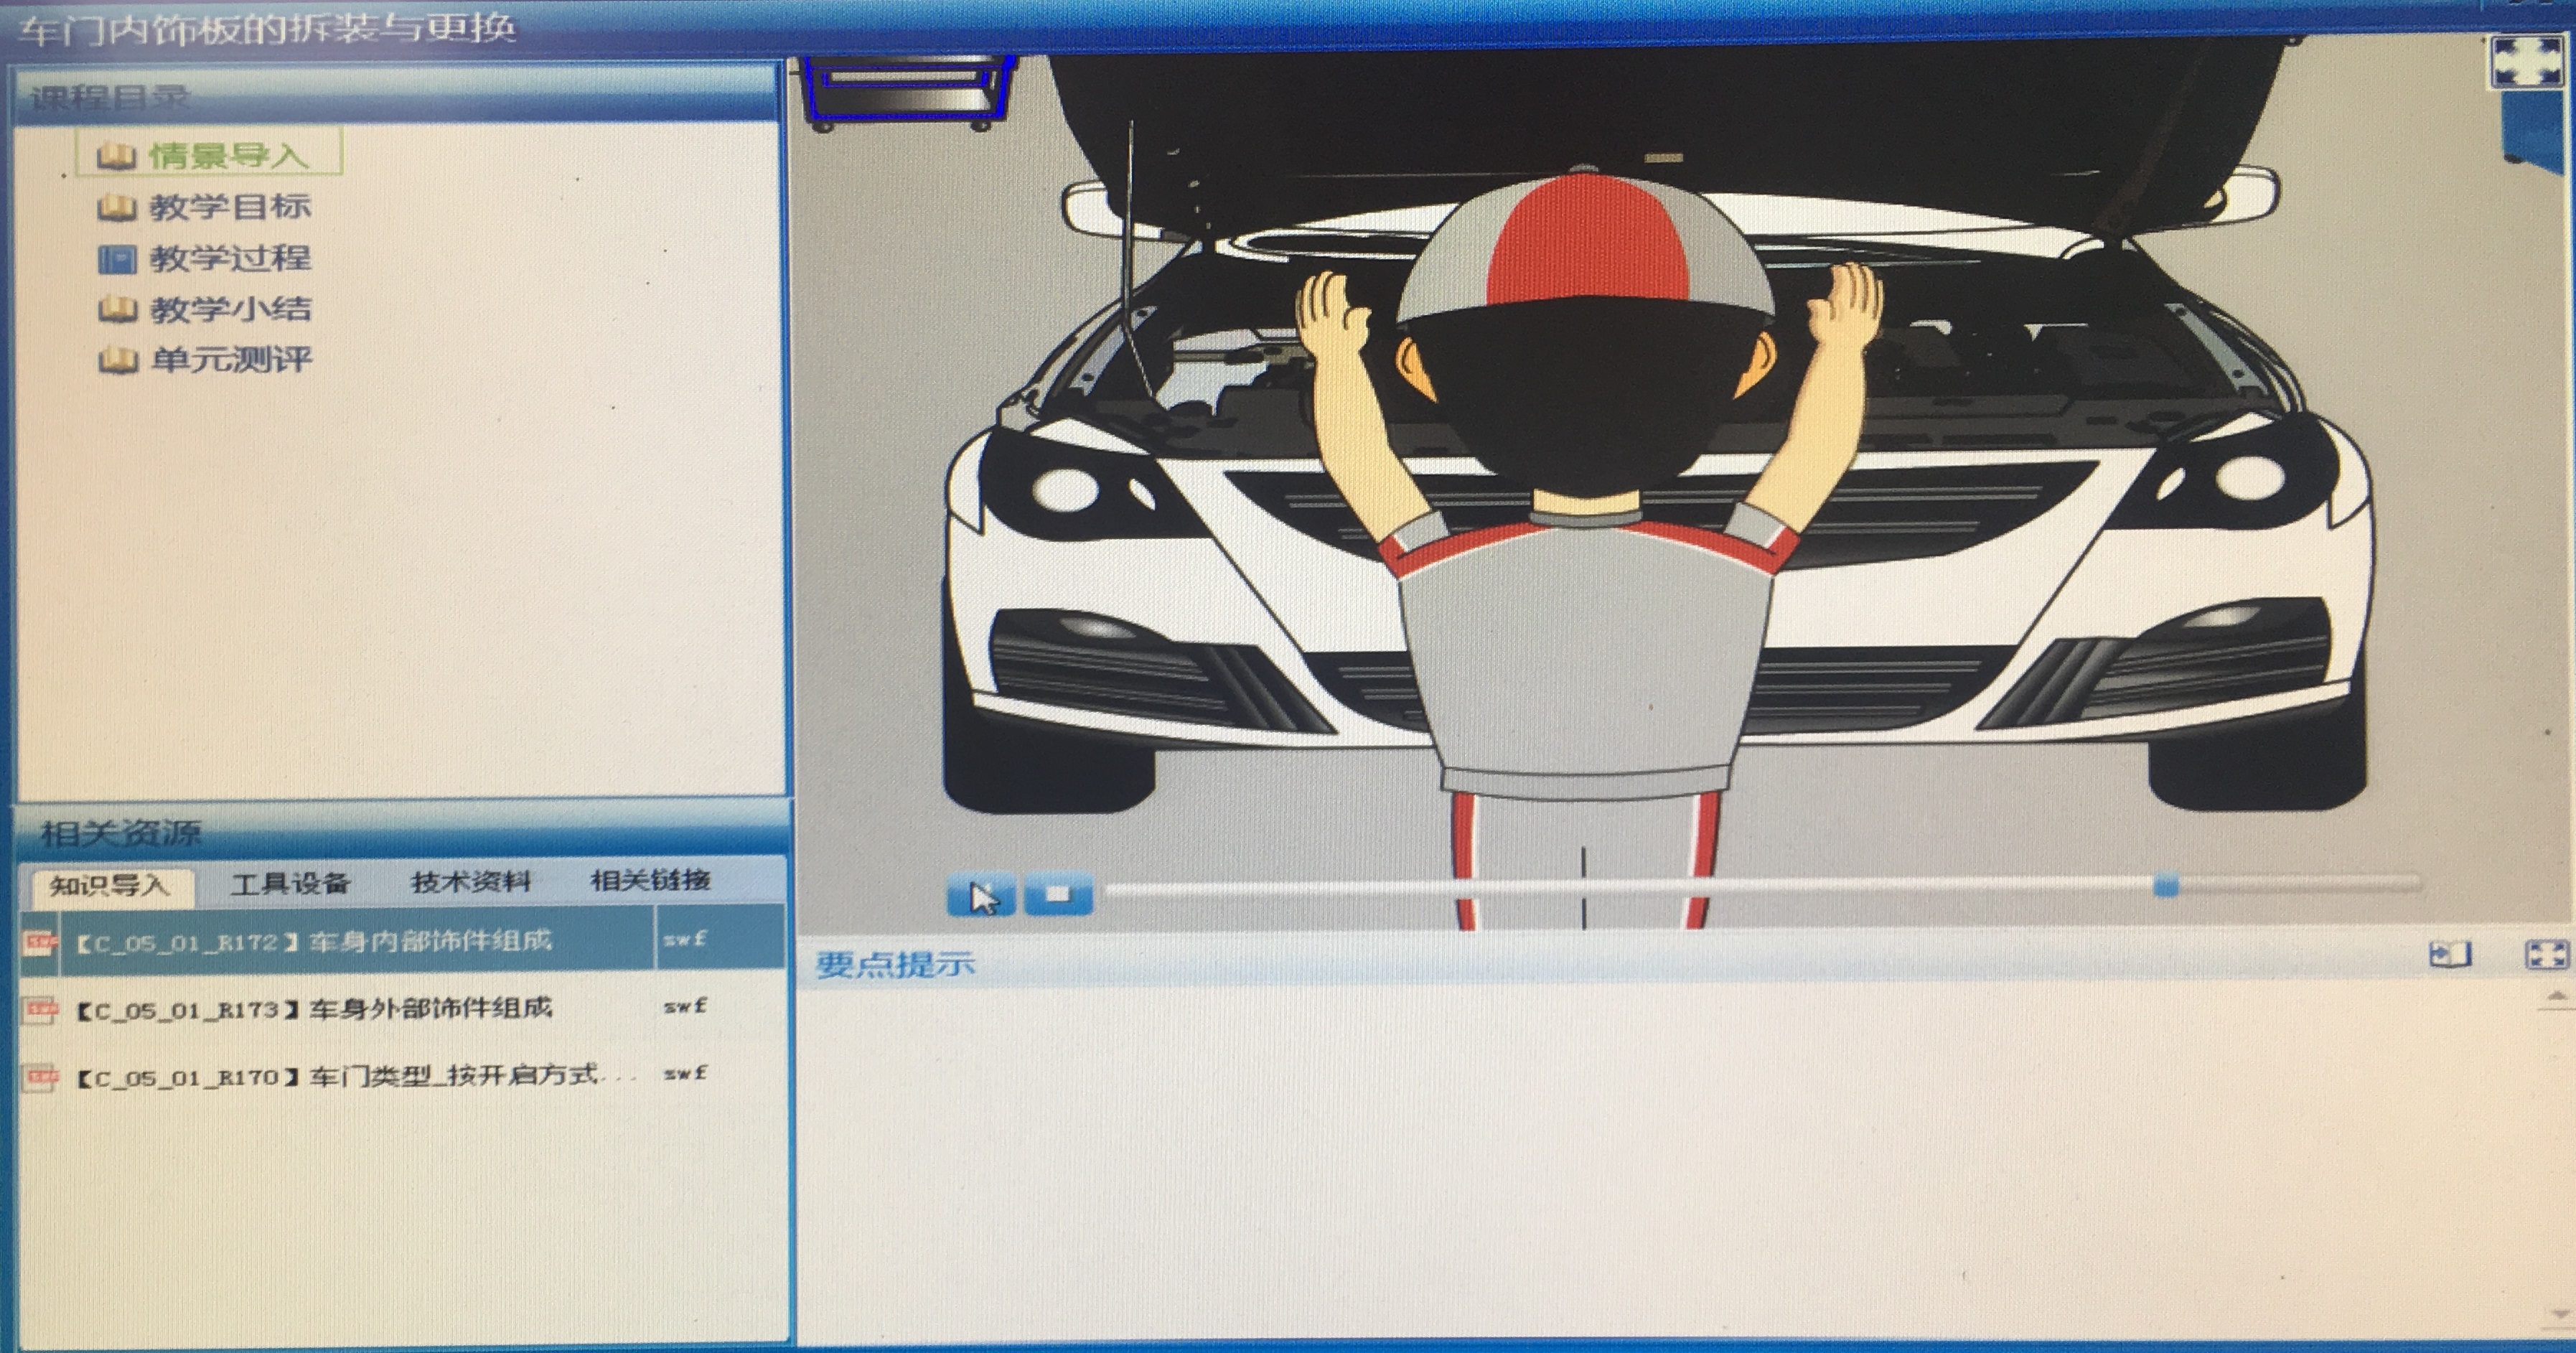Click book icon beside 教学过程
2576x1353 pixels.
click(x=117, y=259)
